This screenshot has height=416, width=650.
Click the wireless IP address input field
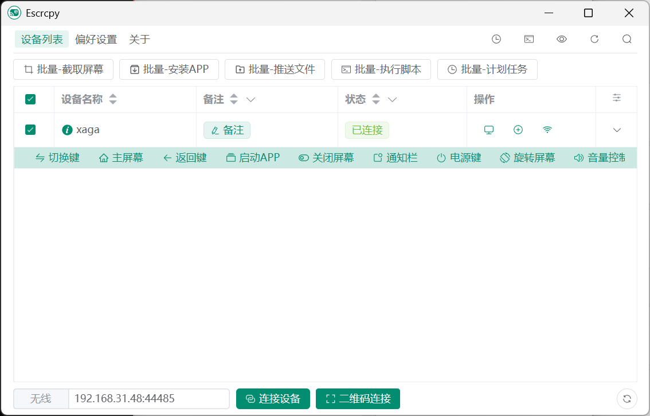148,399
